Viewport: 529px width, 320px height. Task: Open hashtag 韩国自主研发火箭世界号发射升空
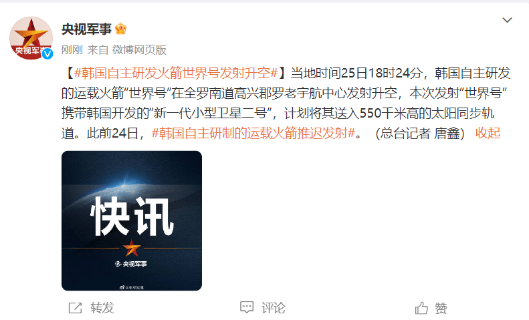coord(176,73)
